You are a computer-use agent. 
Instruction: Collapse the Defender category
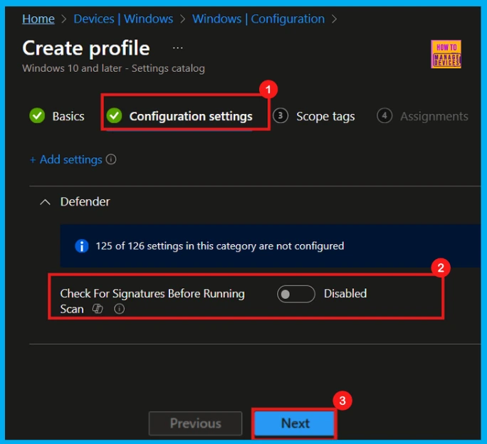click(46, 203)
